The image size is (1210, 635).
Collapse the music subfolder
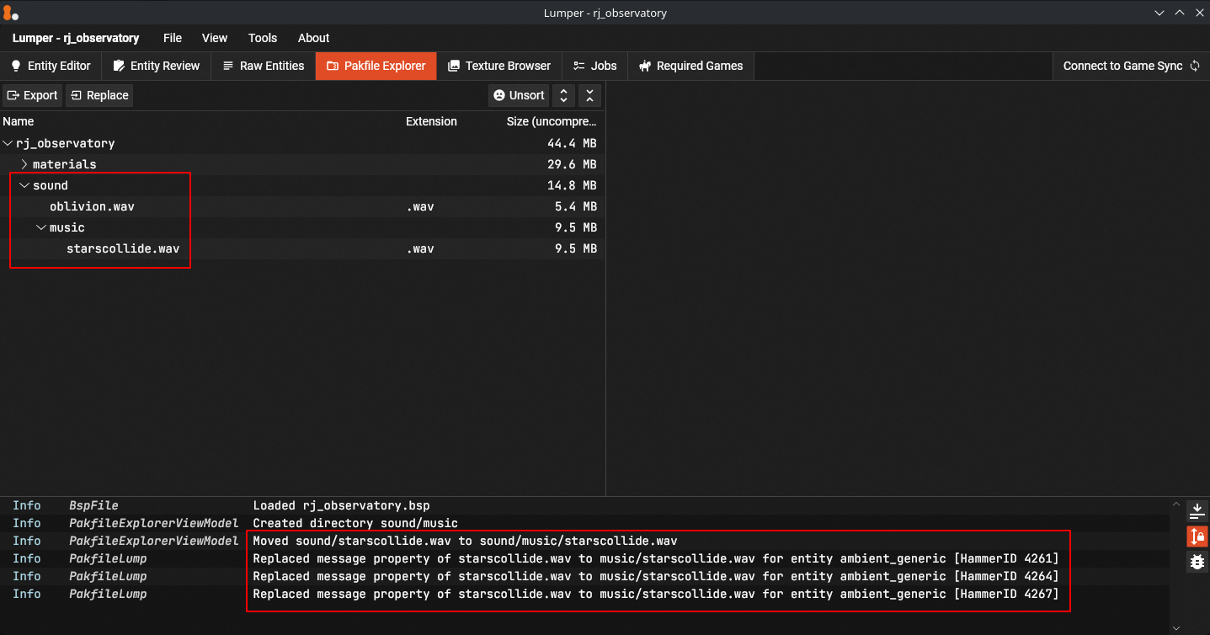(41, 227)
